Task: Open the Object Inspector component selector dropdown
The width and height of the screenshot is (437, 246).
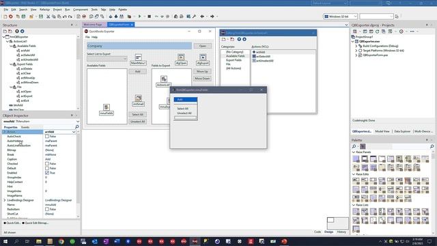Action: tap(77, 122)
